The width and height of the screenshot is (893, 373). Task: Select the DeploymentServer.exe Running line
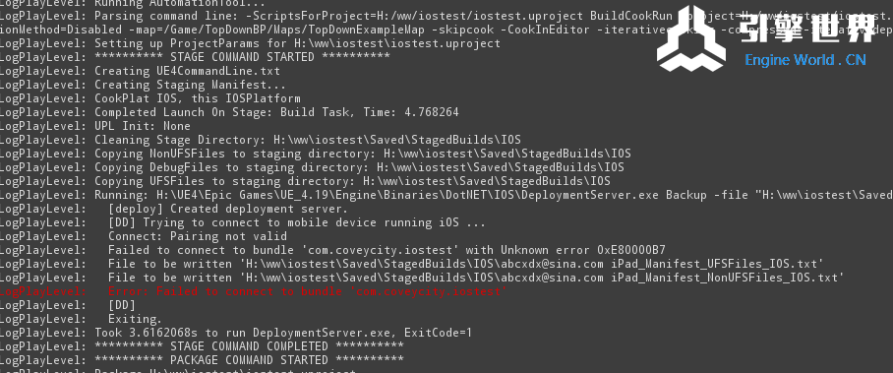446,195
